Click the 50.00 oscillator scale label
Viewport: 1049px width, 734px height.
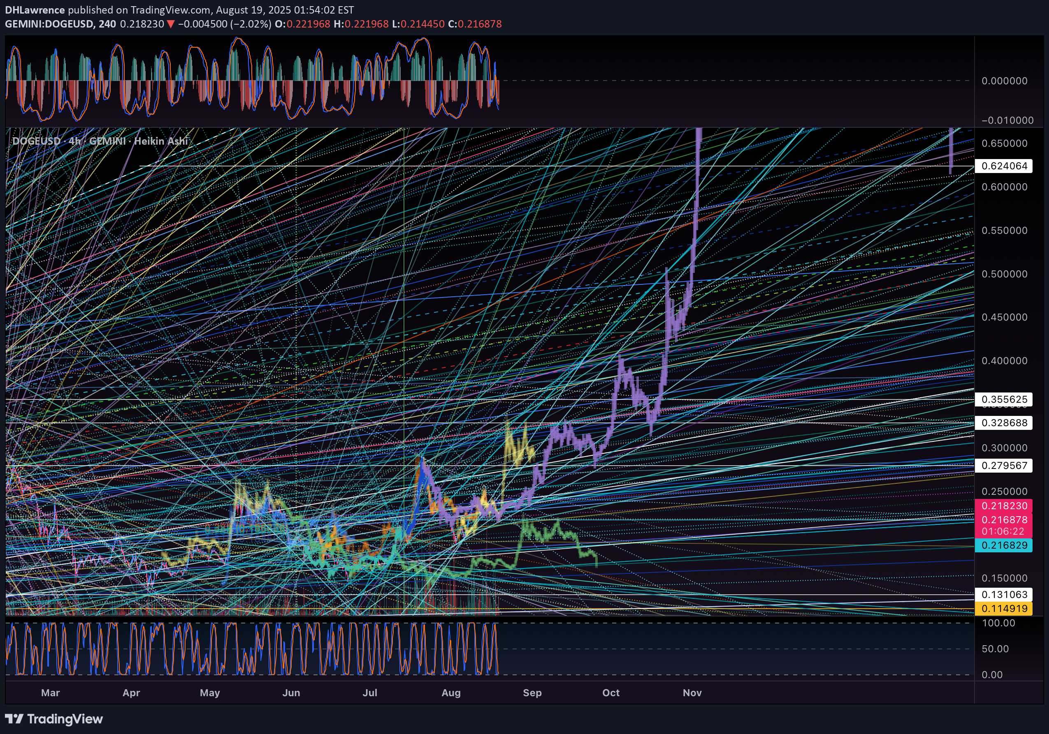pyautogui.click(x=995, y=649)
